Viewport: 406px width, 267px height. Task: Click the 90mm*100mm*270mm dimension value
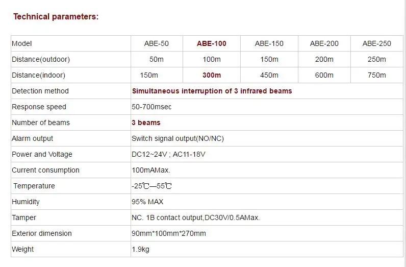[x=168, y=233]
